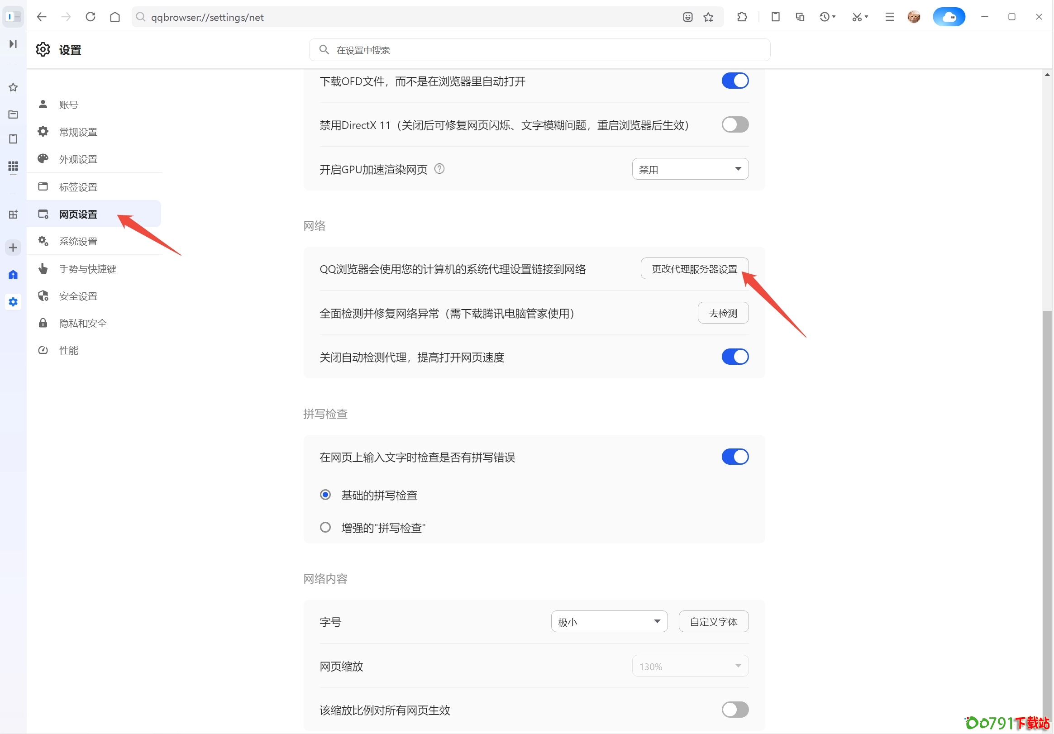Bookmark the page with the star icon
The image size is (1054, 734).
pos(708,17)
